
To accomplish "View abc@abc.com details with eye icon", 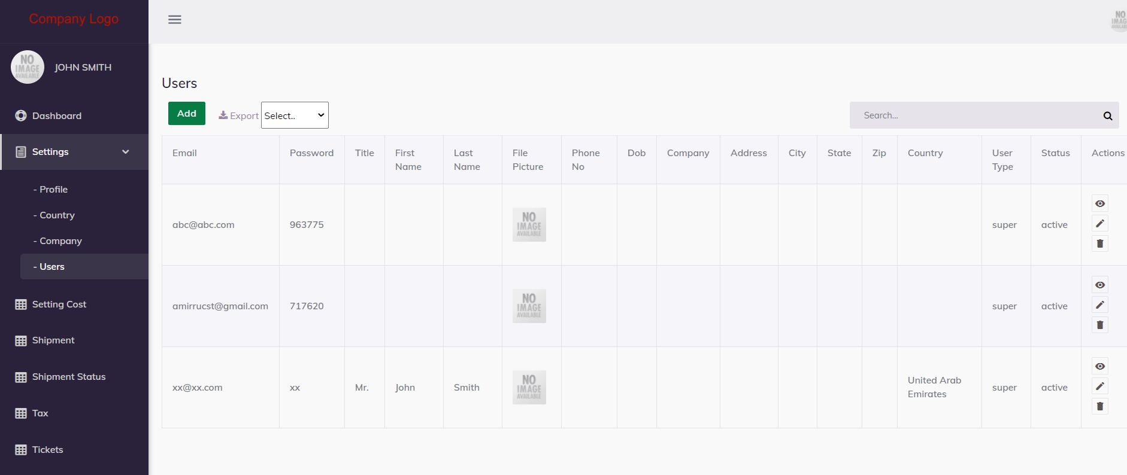I will pos(1099,203).
